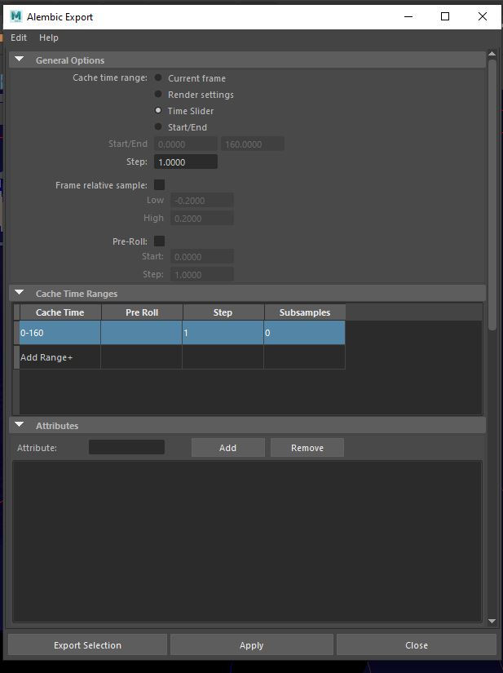Minimize the Alembic Export window
503x673 pixels.
(408, 17)
